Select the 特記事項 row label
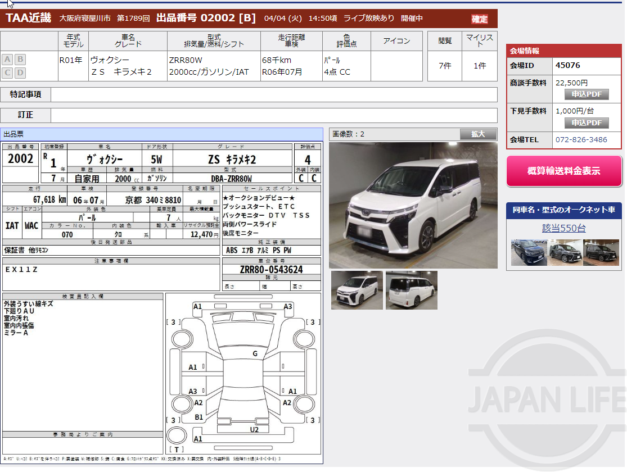Viewport: 627px width, 472px height. [25, 94]
